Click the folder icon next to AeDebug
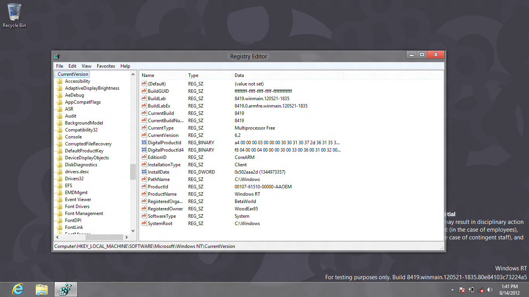The height and width of the screenshot is (297, 529). (60, 95)
